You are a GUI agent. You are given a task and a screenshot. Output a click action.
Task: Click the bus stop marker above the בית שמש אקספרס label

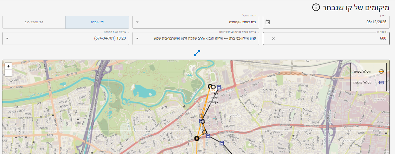[219, 87]
